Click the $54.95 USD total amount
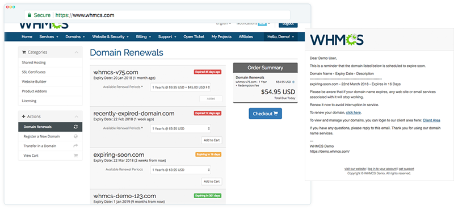This screenshot has width=454, height=209. 278,92
